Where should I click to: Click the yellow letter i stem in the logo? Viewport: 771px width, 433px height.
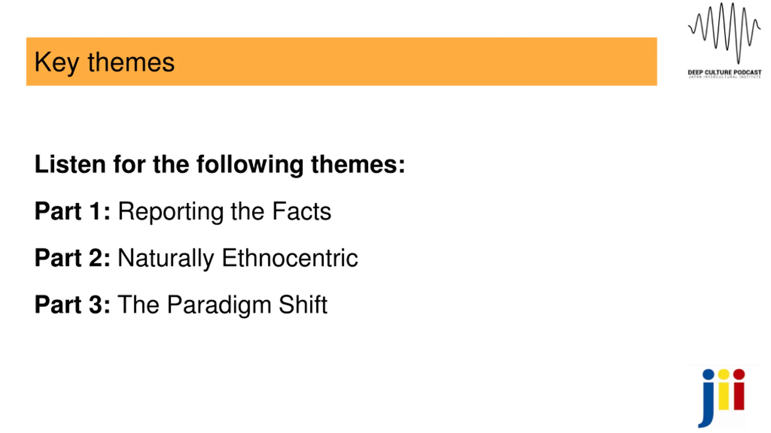(x=723, y=396)
